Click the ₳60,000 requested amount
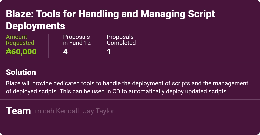The width and height of the screenshot is (260, 135). pos(21,52)
